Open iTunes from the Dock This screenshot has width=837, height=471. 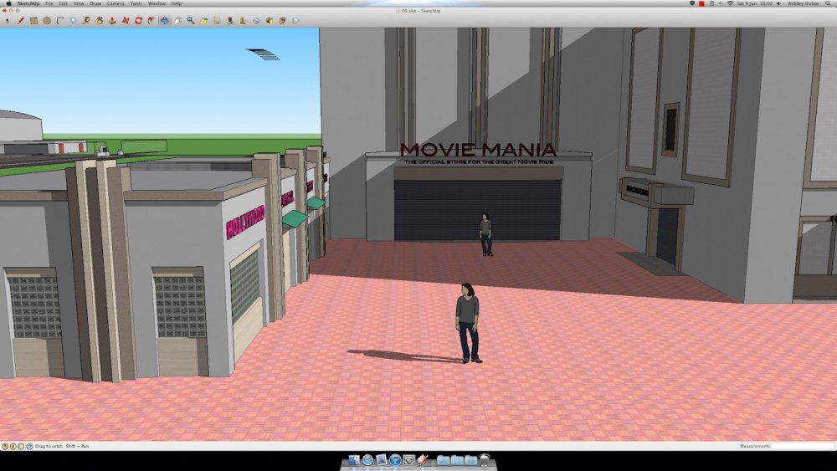[395, 460]
